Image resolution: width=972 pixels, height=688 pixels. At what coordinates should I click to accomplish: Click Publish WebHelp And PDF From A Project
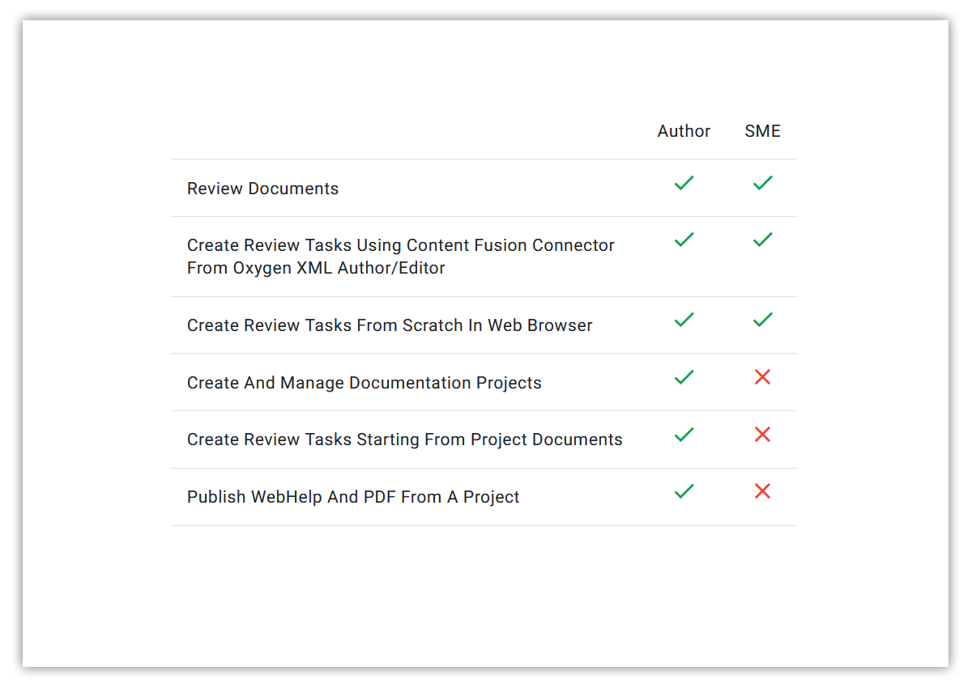tap(353, 497)
